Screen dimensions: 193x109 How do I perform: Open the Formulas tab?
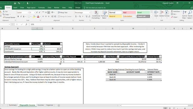(42, 8)
